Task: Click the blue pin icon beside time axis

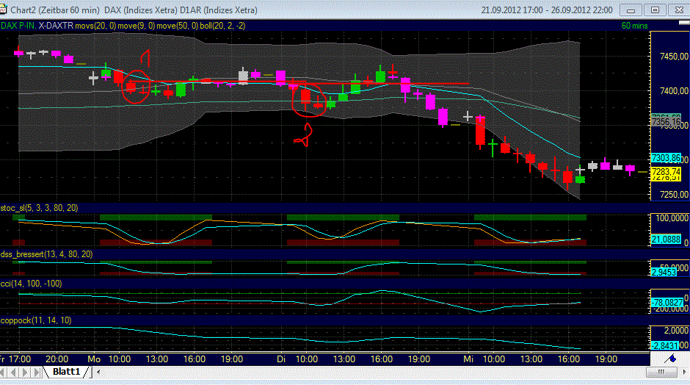Action: click(x=670, y=359)
